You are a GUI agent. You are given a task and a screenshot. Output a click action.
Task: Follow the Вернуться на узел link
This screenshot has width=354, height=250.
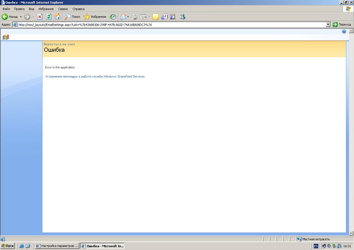(59, 44)
